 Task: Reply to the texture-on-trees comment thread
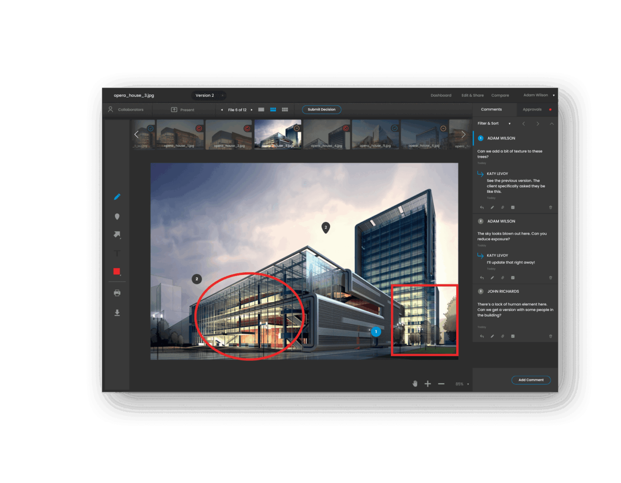[x=482, y=208]
